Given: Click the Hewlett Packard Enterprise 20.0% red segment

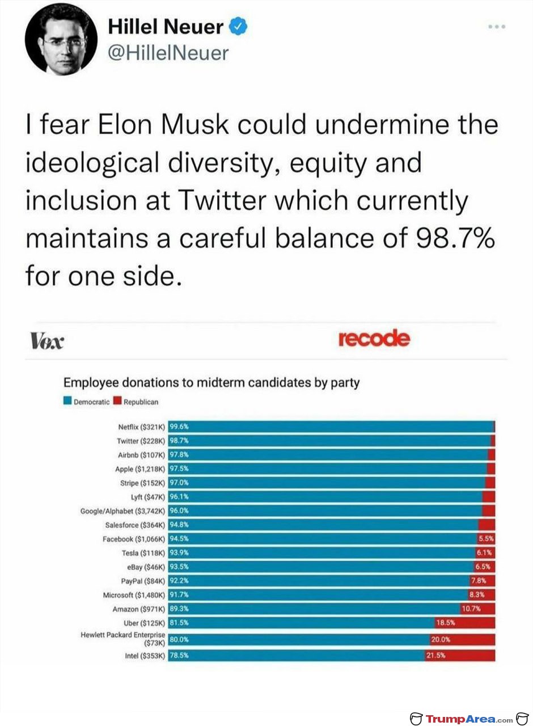Looking at the screenshot, I should (x=463, y=639).
